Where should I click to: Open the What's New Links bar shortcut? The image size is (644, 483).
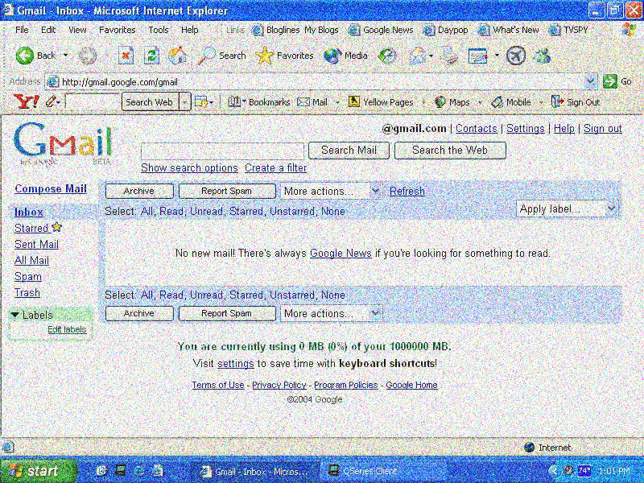click(x=509, y=30)
